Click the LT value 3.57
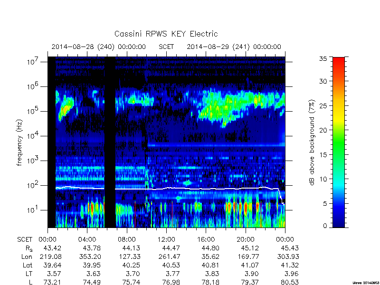Image resolution: width=380 pixels, height=285 pixels. 54,274
